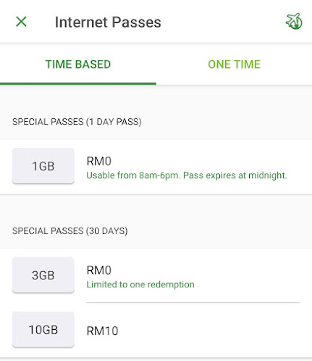Switch to the TIME BASED tab
Viewport: 312px width, 361px height.
point(78,64)
